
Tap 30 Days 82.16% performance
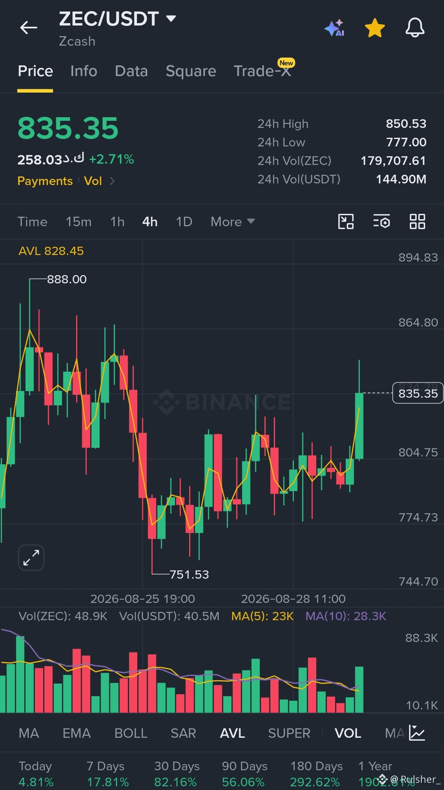[x=176, y=774]
